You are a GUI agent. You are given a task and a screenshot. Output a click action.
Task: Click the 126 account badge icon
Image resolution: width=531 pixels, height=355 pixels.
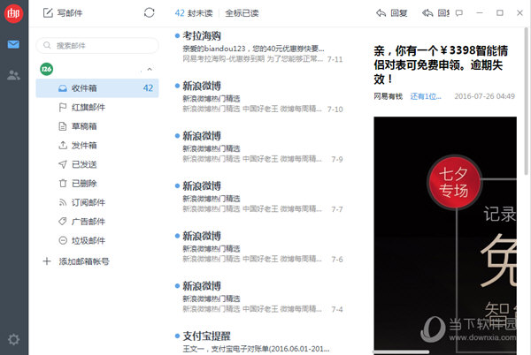pyautogui.click(x=46, y=69)
